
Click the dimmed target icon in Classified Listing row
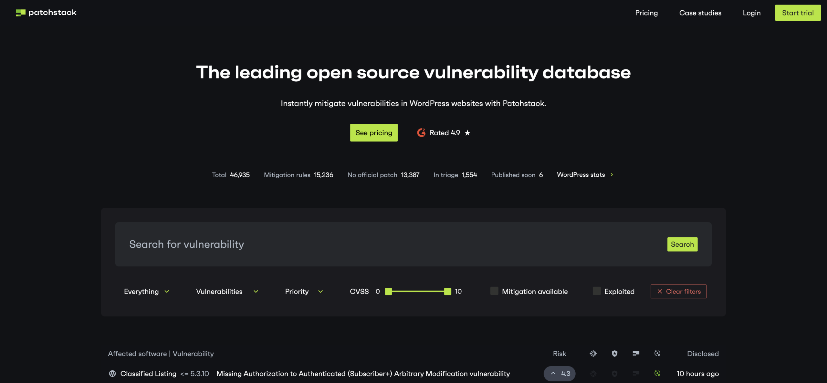tap(593, 374)
